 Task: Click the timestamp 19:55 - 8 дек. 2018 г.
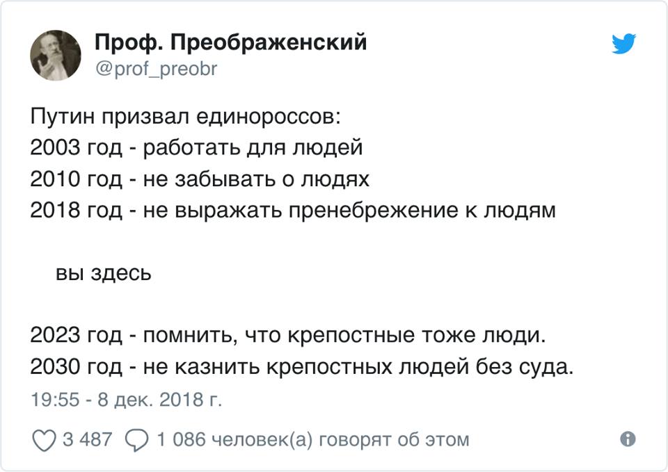pyautogui.click(x=126, y=400)
